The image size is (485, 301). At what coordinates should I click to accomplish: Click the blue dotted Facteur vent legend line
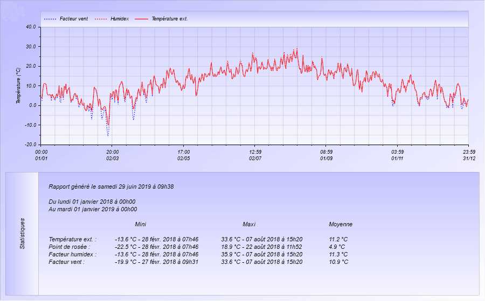pyautogui.click(x=50, y=19)
